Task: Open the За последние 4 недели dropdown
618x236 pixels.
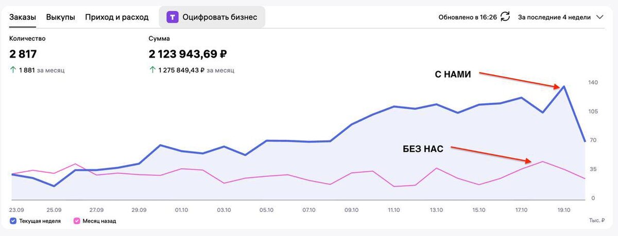Action: click(x=554, y=17)
